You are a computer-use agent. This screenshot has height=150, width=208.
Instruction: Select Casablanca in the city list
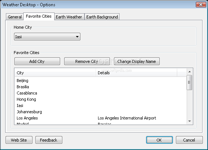(x=27, y=93)
